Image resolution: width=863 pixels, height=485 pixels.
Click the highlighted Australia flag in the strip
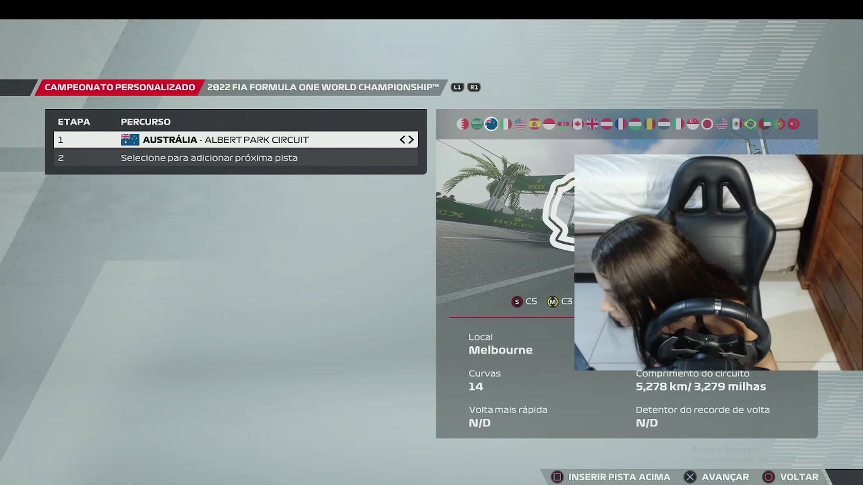(x=491, y=124)
